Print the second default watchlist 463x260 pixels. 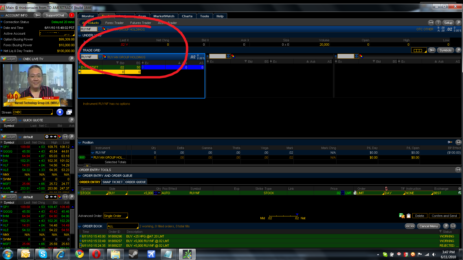pos(65,197)
